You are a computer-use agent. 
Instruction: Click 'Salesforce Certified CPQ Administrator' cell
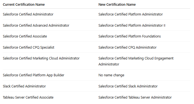click(x=127, y=48)
